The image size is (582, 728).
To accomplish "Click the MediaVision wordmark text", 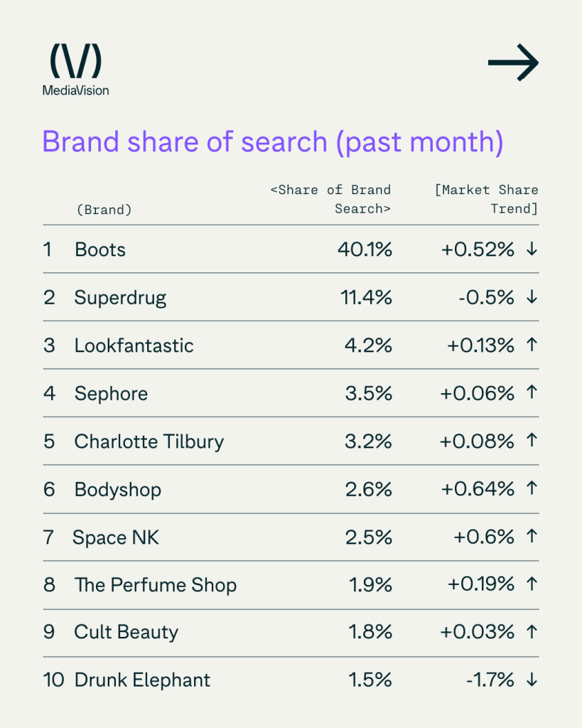I will coord(75,90).
